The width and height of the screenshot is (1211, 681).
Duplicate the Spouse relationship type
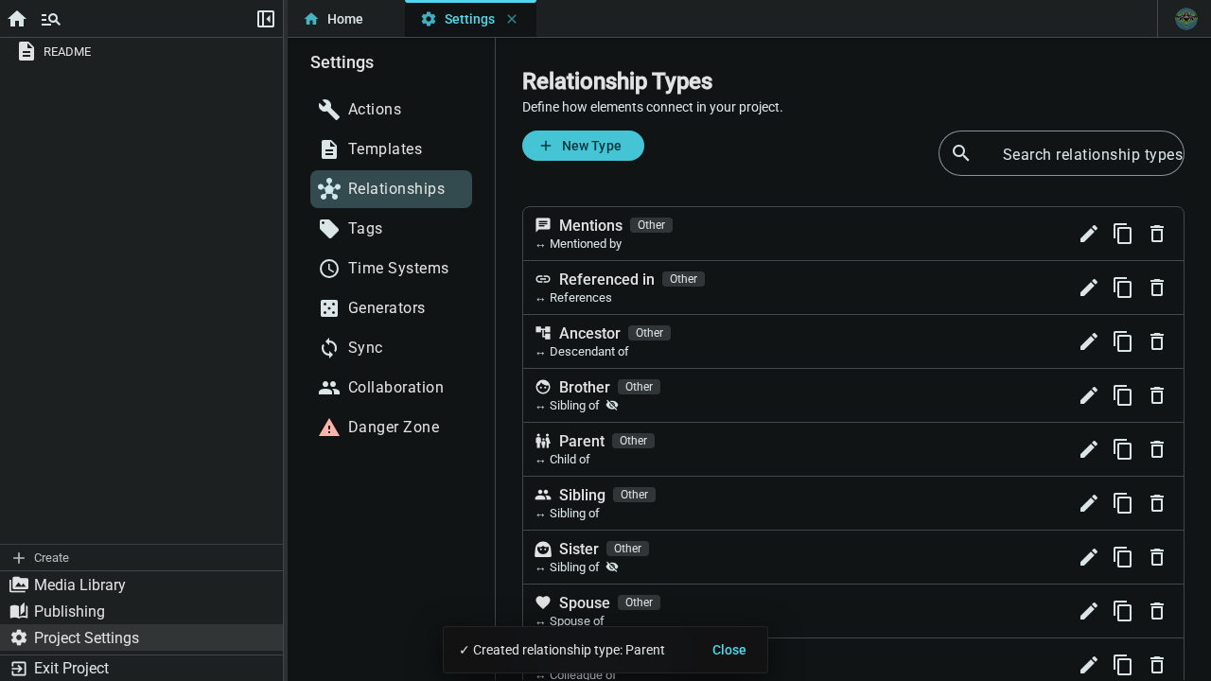pos(1123,611)
